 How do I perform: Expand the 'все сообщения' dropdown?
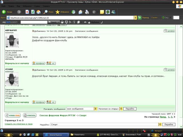96,109
